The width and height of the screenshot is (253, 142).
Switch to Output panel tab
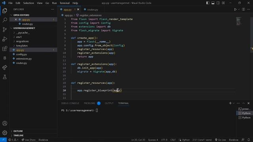pos(109,103)
